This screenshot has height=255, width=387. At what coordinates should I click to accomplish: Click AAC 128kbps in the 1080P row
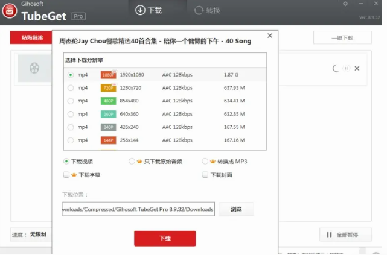[x=178, y=75]
